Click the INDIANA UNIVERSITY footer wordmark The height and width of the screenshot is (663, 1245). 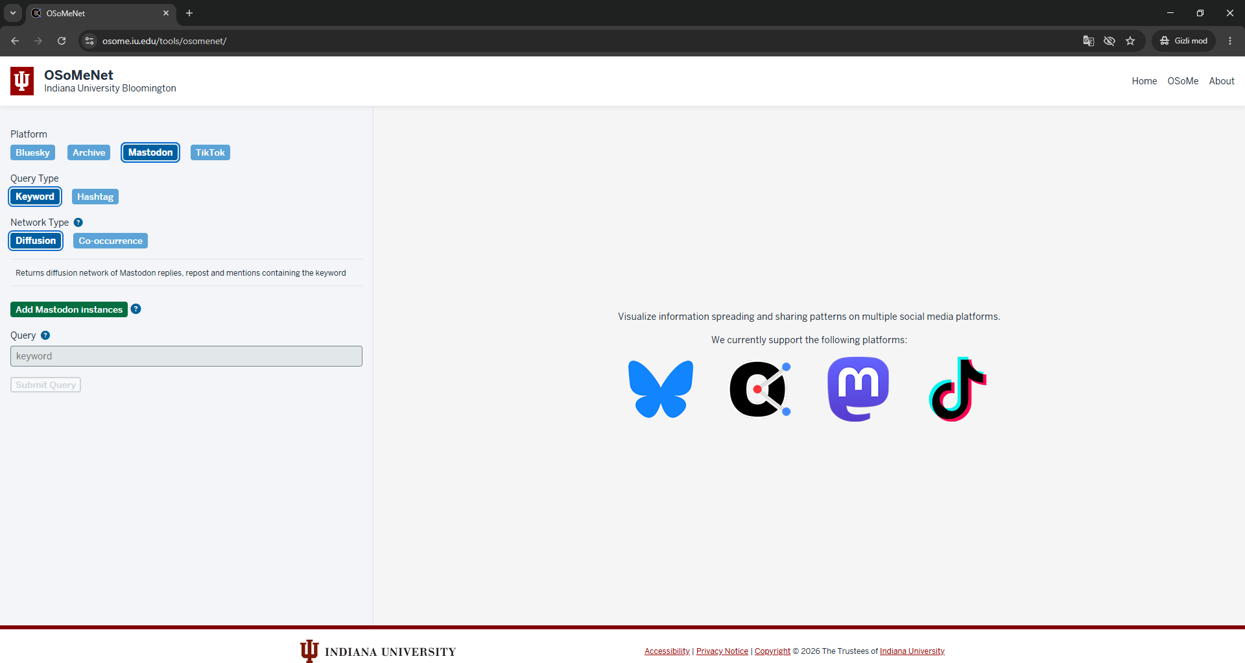(390, 652)
